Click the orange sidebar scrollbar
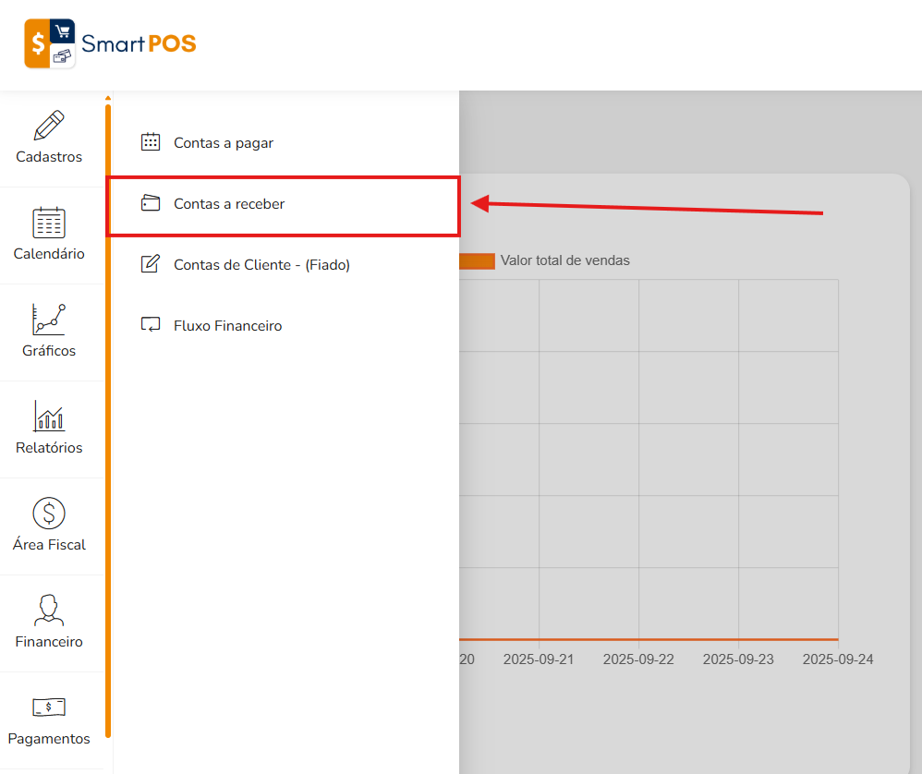This screenshot has height=774, width=922. coord(108,421)
